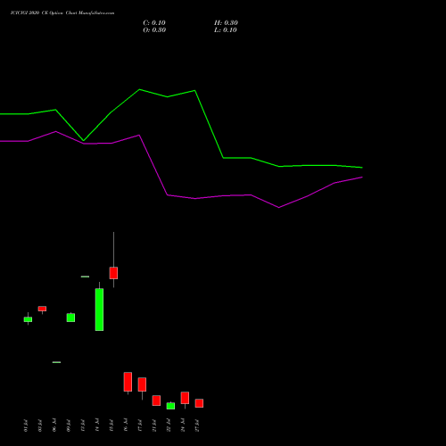Screen dimensions: 446x446
Task: Click the "15 Jul" date axis label
Action: [x=111, y=425]
